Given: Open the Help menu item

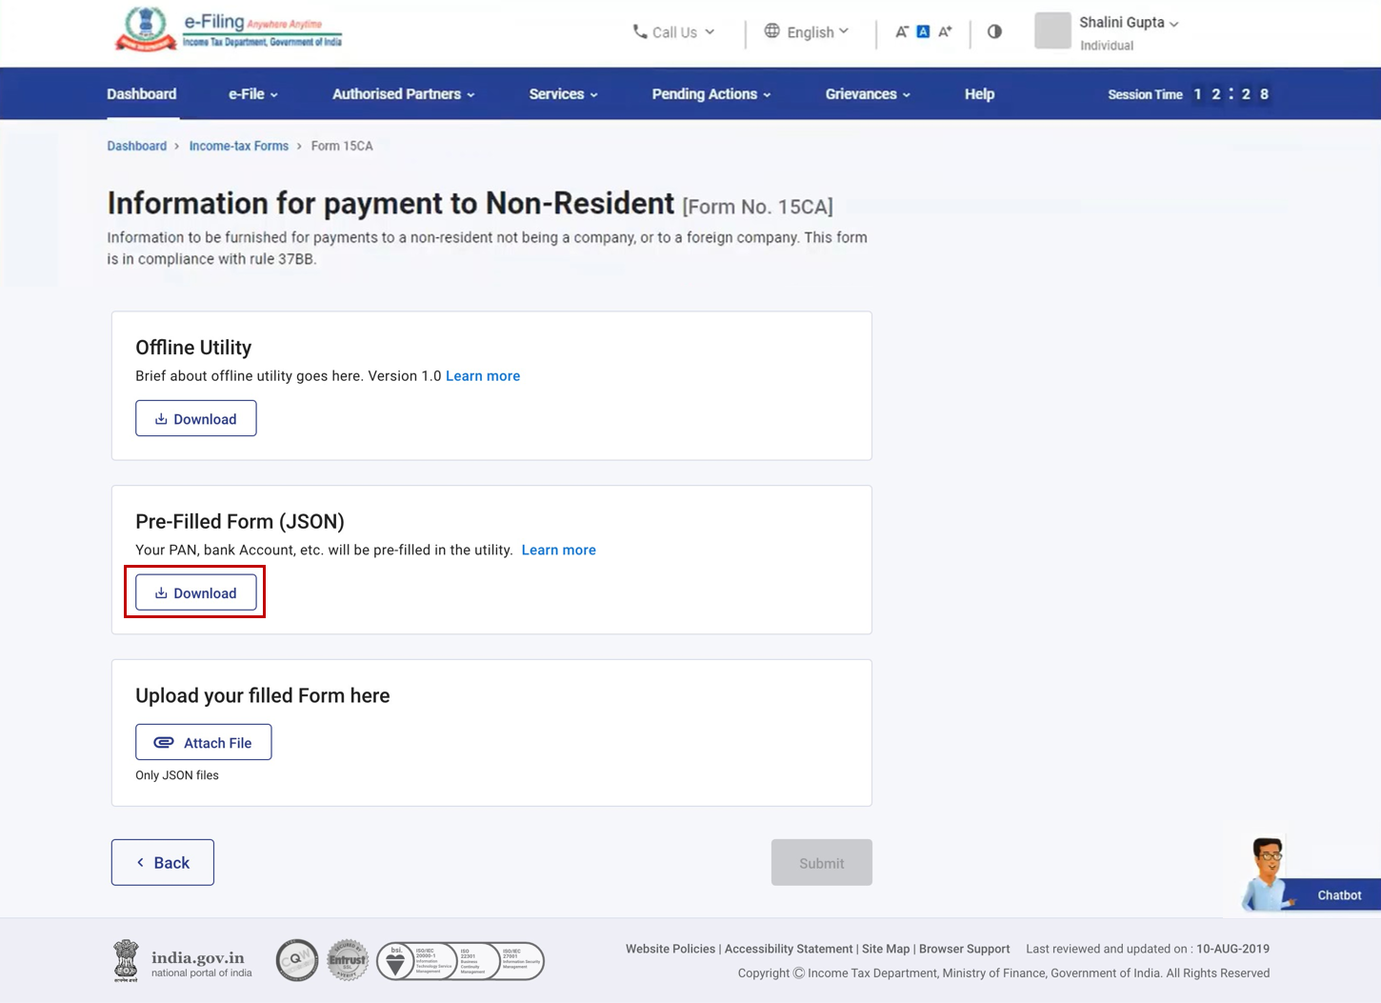Looking at the screenshot, I should tap(979, 94).
